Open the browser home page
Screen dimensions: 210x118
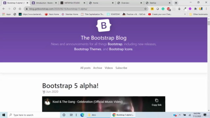[20, 9]
